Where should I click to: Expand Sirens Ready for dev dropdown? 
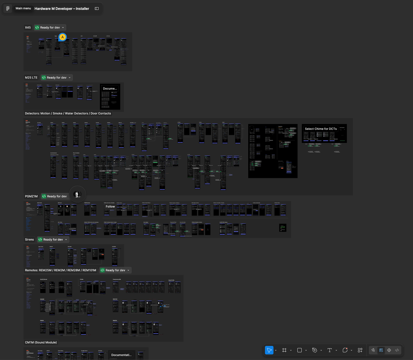click(53, 239)
